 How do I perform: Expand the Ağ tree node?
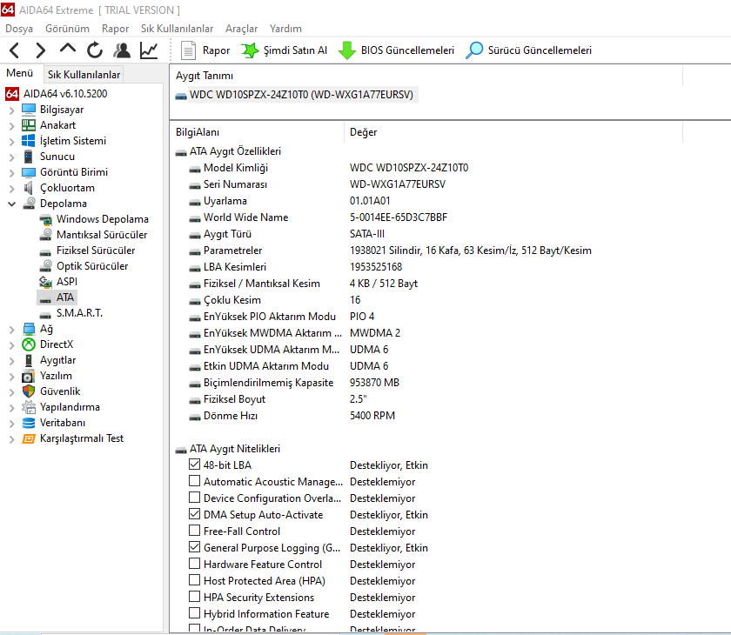pyautogui.click(x=11, y=330)
